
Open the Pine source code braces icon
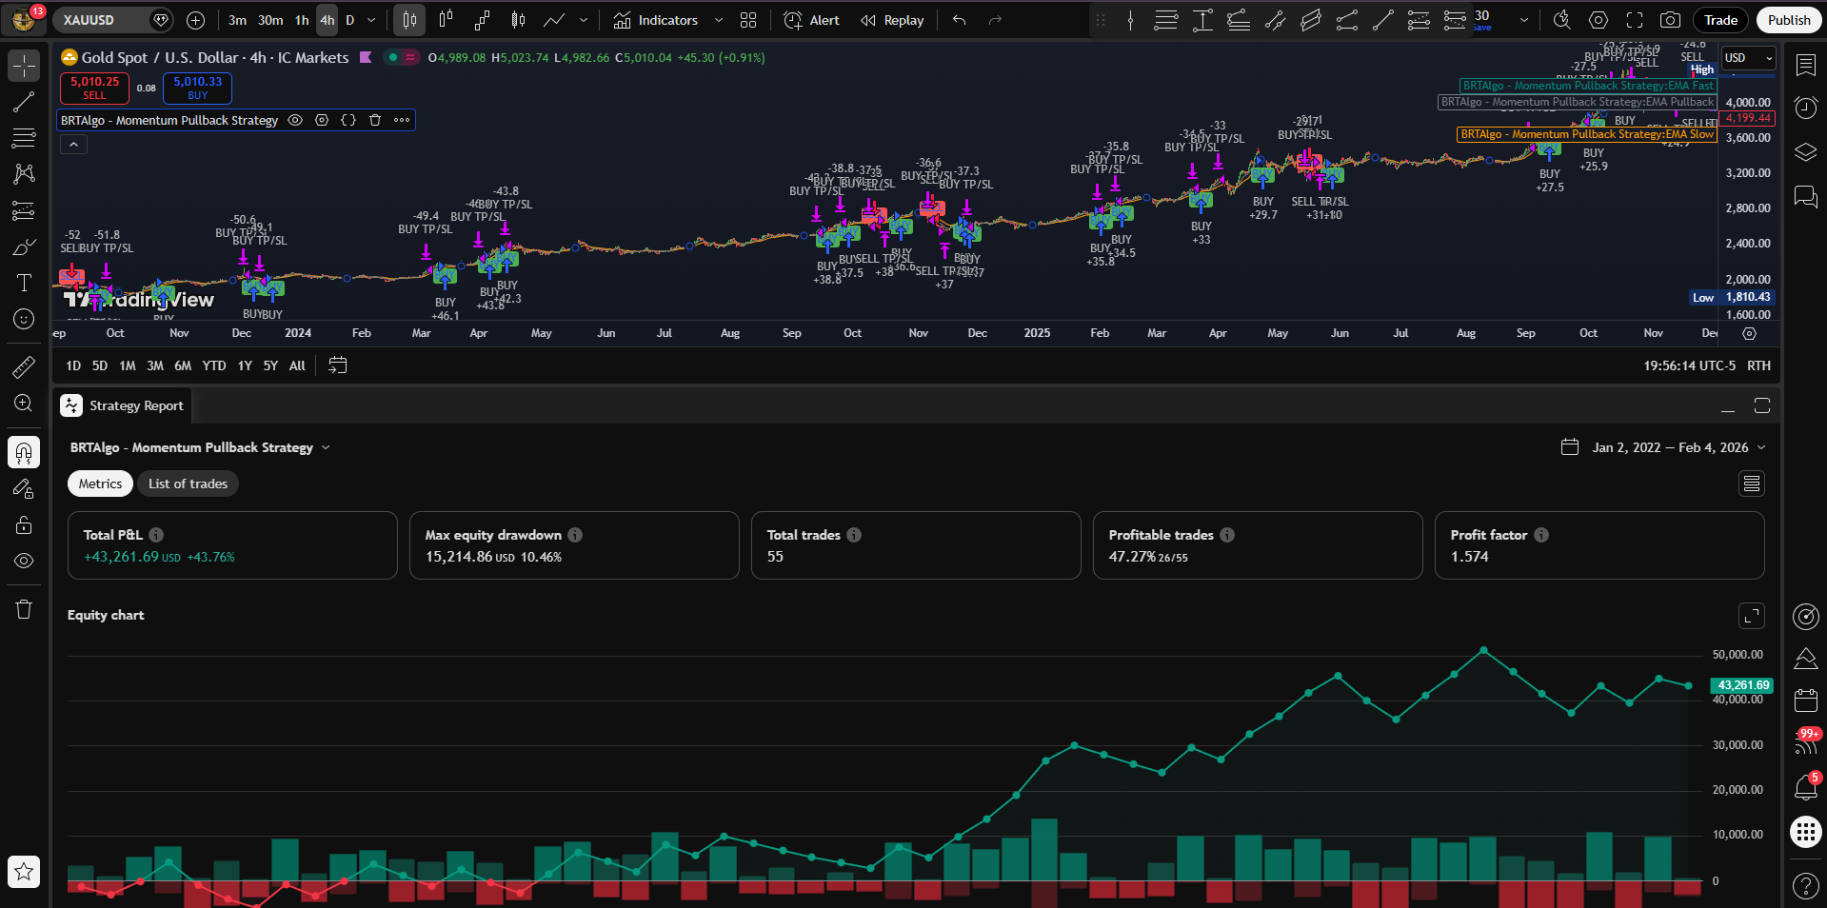tap(348, 120)
